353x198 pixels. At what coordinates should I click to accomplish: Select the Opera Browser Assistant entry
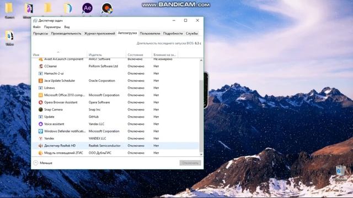(x=61, y=102)
